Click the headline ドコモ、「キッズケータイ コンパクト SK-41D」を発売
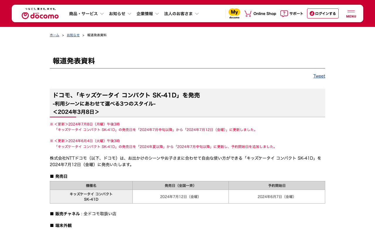The image size is (375, 234). click(x=126, y=95)
